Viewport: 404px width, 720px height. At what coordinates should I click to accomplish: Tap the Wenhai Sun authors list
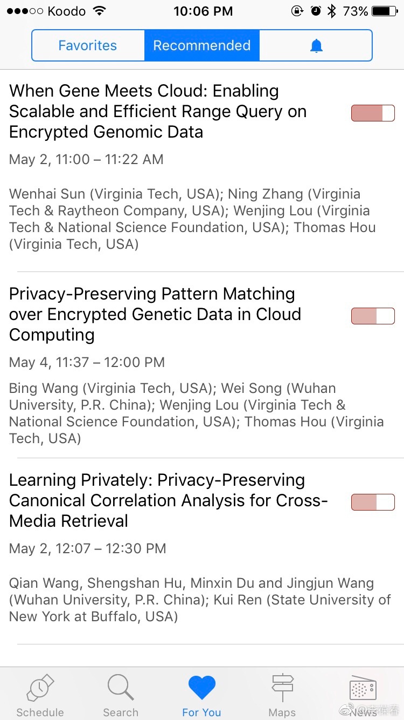click(192, 219)
